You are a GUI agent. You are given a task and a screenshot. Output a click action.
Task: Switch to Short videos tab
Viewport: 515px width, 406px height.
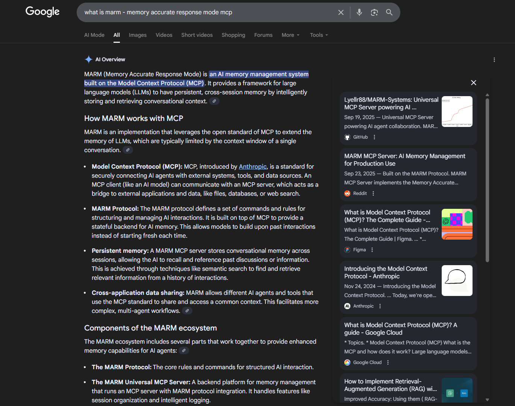[x=197, y=35]
